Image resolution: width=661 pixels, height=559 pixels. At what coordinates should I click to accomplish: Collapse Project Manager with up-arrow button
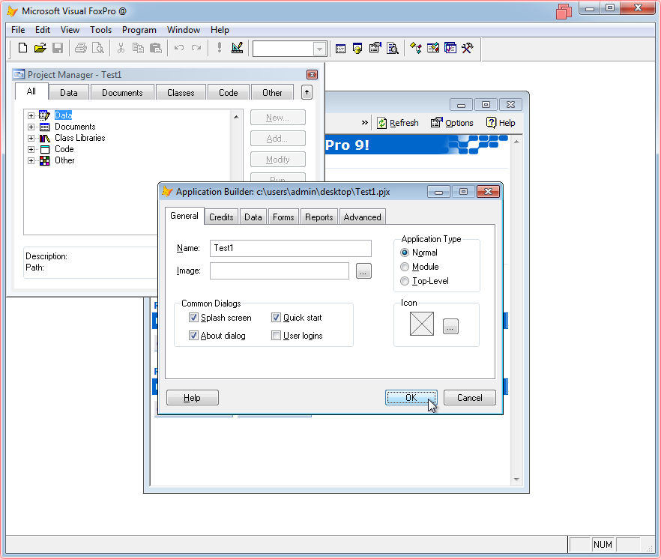click(x=307, y=92)
